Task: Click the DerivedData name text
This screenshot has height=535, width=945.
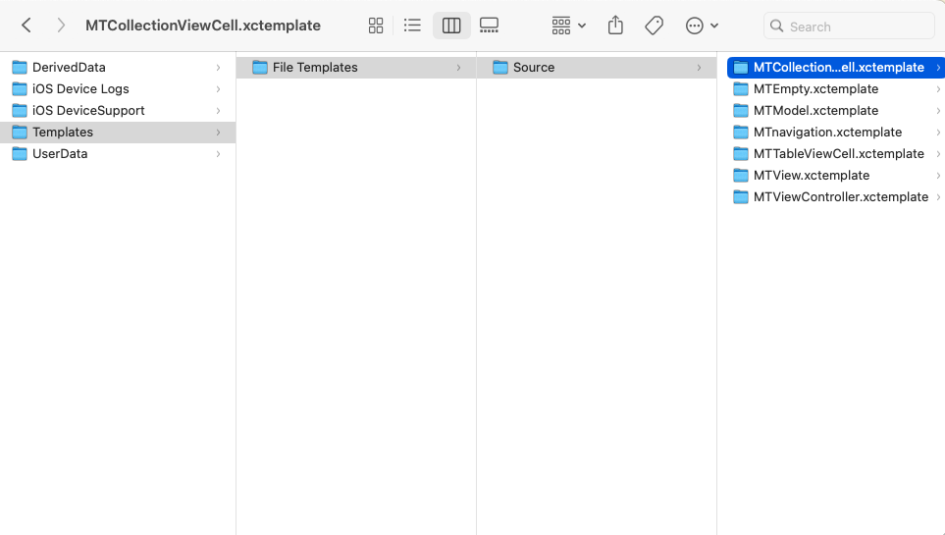Action: point(69,67)
